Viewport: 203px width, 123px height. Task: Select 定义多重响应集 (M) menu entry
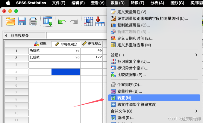point(154,45)
